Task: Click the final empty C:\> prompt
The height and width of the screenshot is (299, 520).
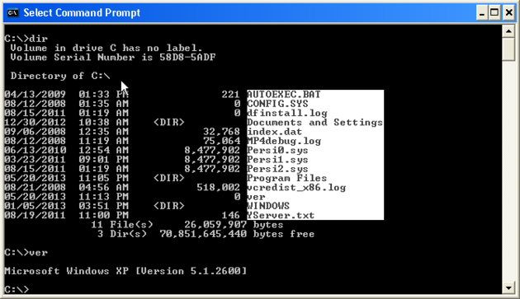Action: tap(17, 289)
